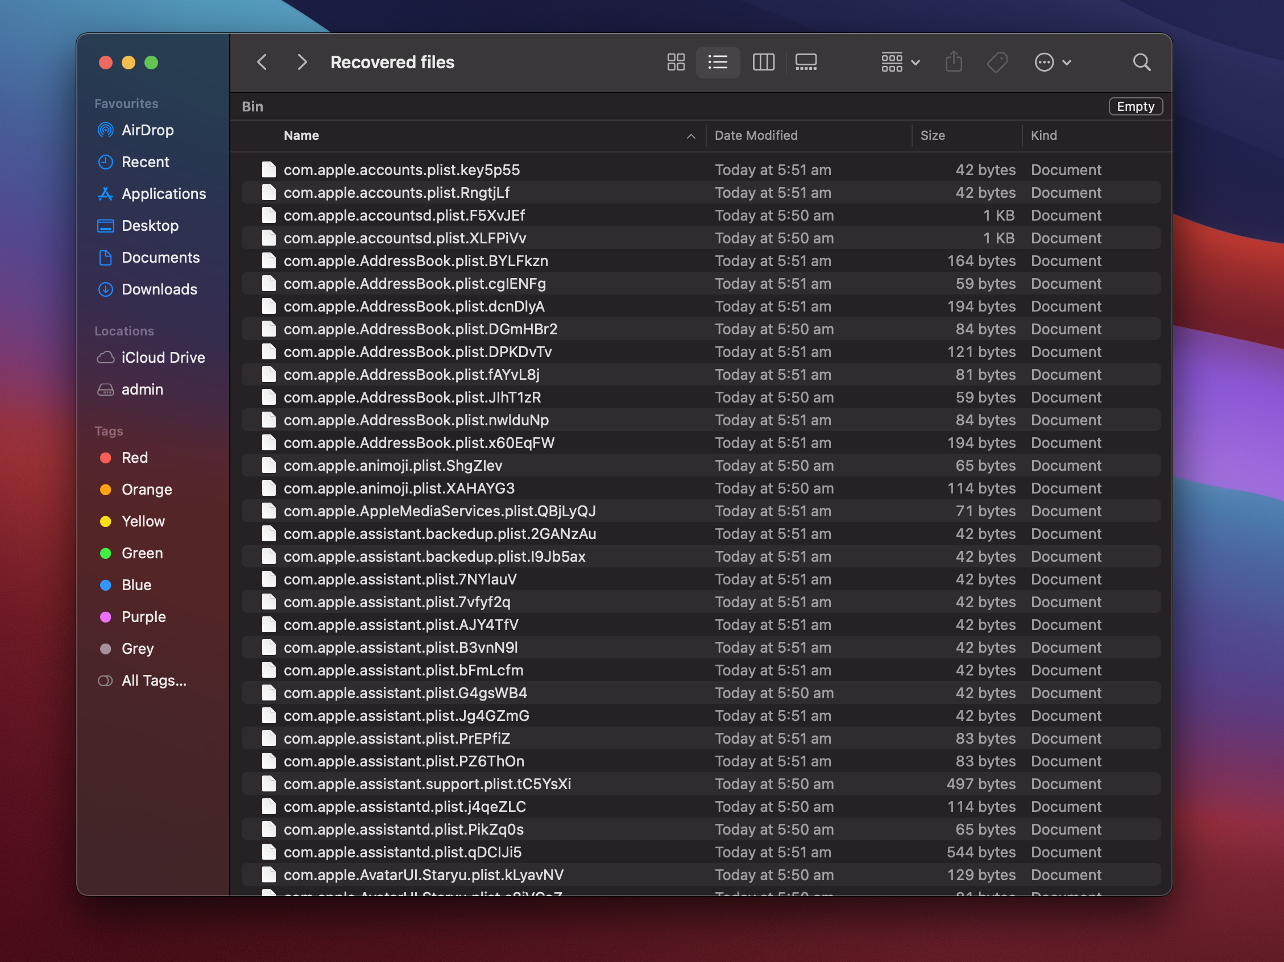Select file com.apple.accountsd.plist.XLFPiVv
The height and width of the screenshot is (962, 1284).
tap(701, 238)
